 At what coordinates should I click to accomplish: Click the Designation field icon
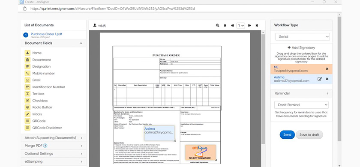coord(27,66)
